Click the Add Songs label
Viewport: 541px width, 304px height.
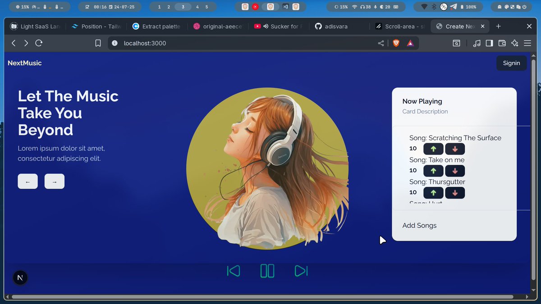click(419, 226)
